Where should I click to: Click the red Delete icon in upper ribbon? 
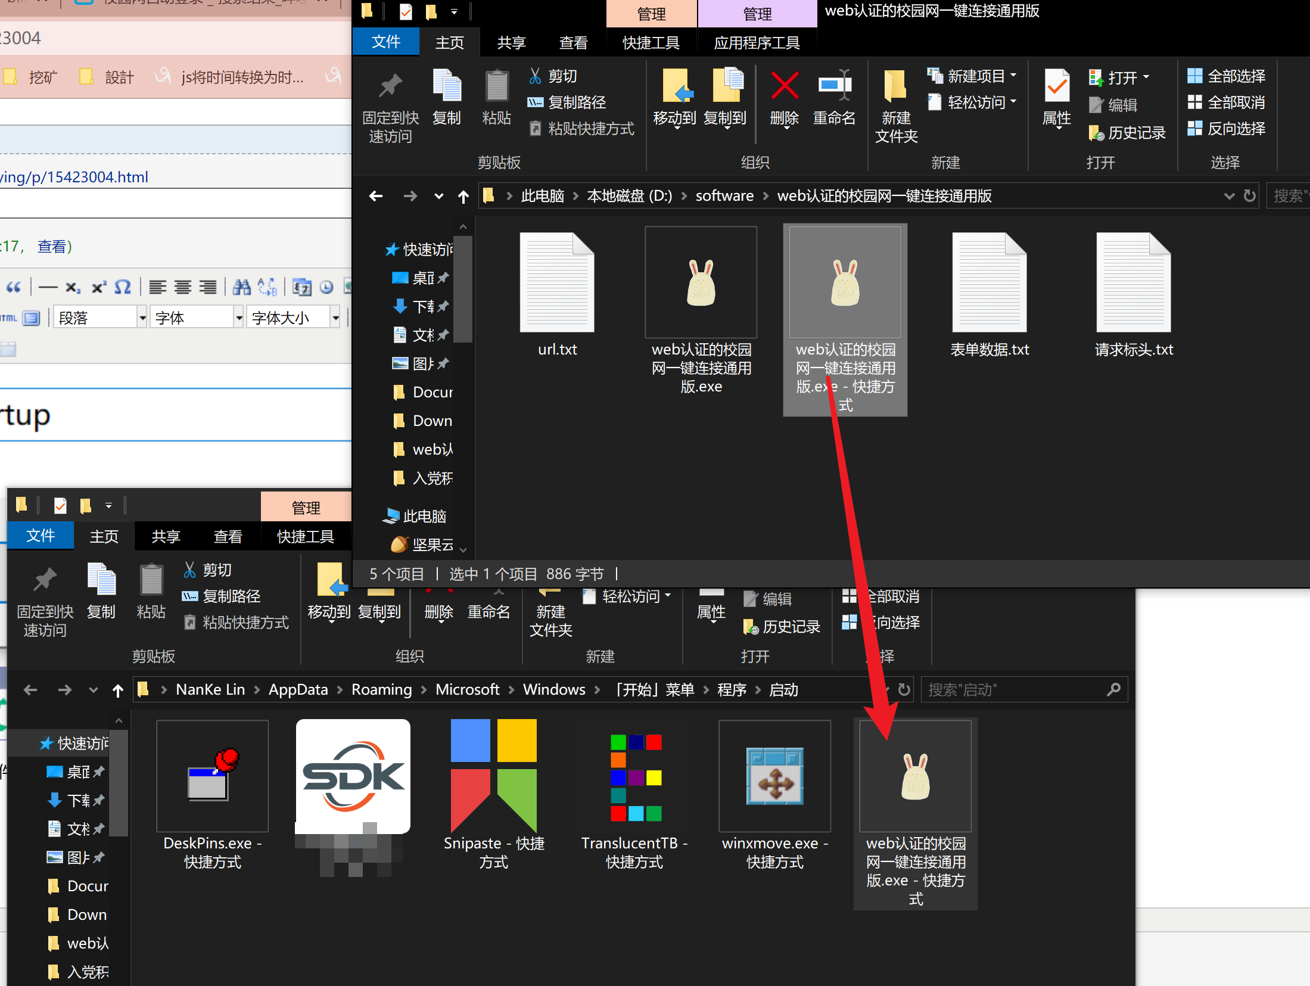pyautogui.click(x=784, y=86)
